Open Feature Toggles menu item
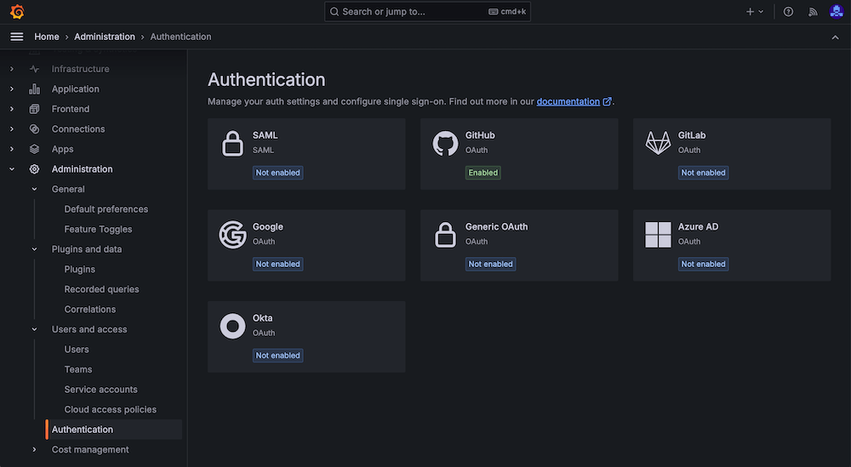 pyautogui.click(x=98, y=230)
